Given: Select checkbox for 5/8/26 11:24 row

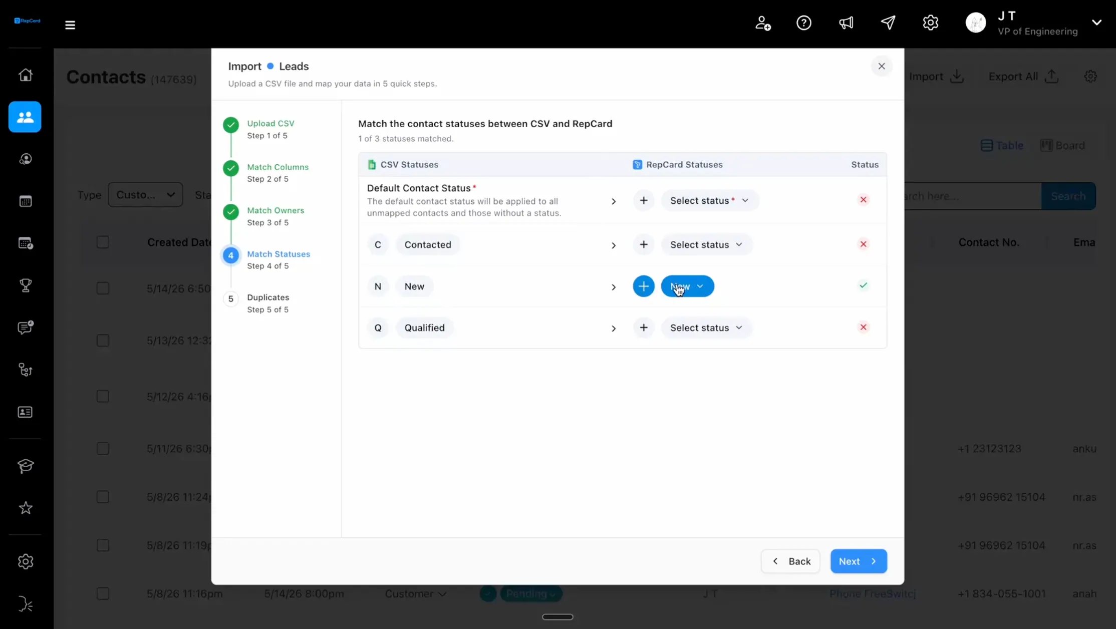Looking at the screenshot, I should click(x=103, y=497).
